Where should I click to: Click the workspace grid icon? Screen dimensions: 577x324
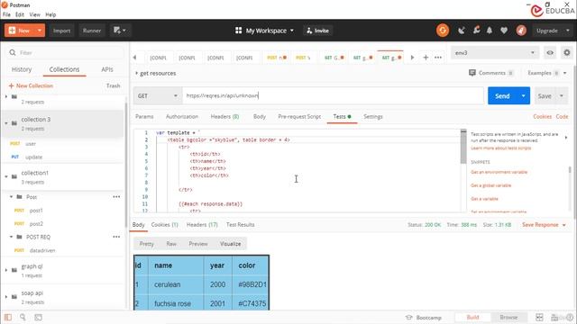[x=238, y=31]
